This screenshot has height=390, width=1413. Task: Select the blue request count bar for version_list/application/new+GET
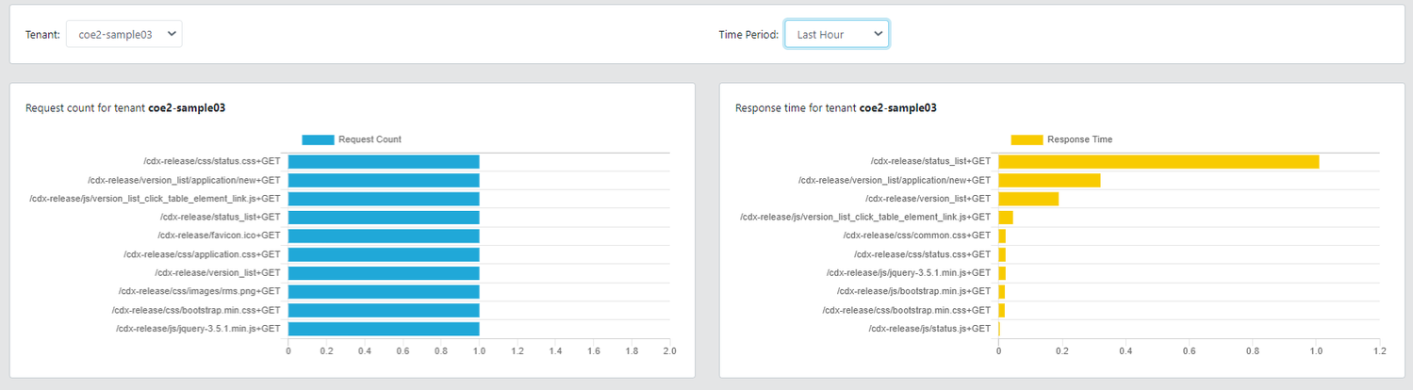(x=384, y=180)
